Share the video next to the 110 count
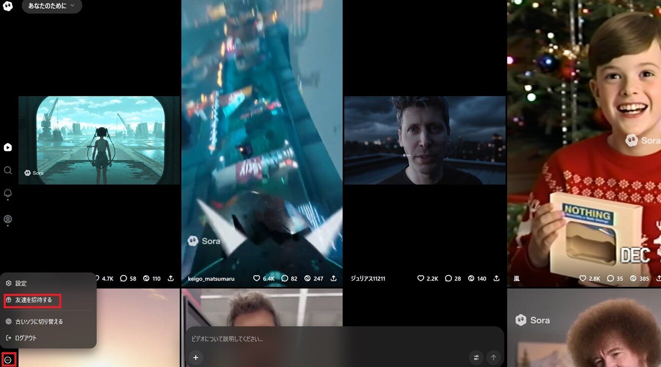661x367 pixels. click(171, 278)
